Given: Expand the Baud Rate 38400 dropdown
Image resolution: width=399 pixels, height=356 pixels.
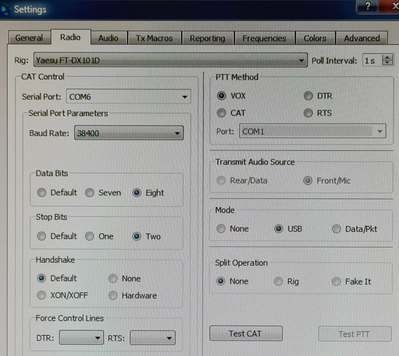Looking at the screenshot, I should 129,133.
